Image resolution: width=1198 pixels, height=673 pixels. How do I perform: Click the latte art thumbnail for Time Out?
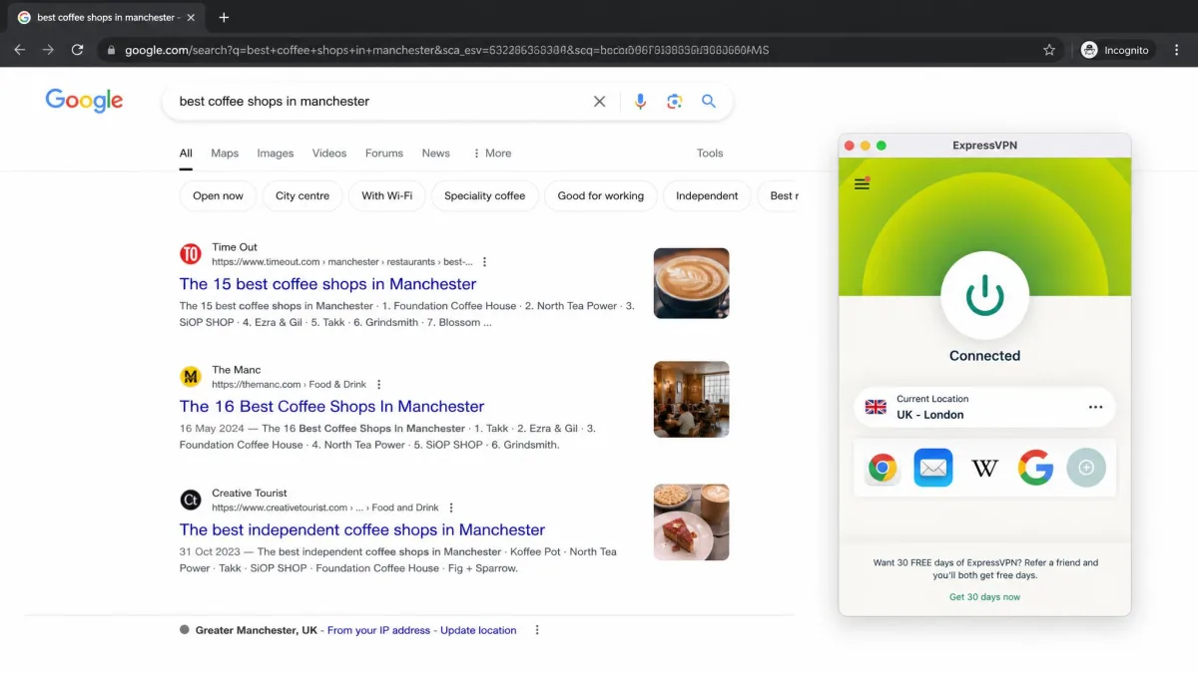tap(692, 283)
